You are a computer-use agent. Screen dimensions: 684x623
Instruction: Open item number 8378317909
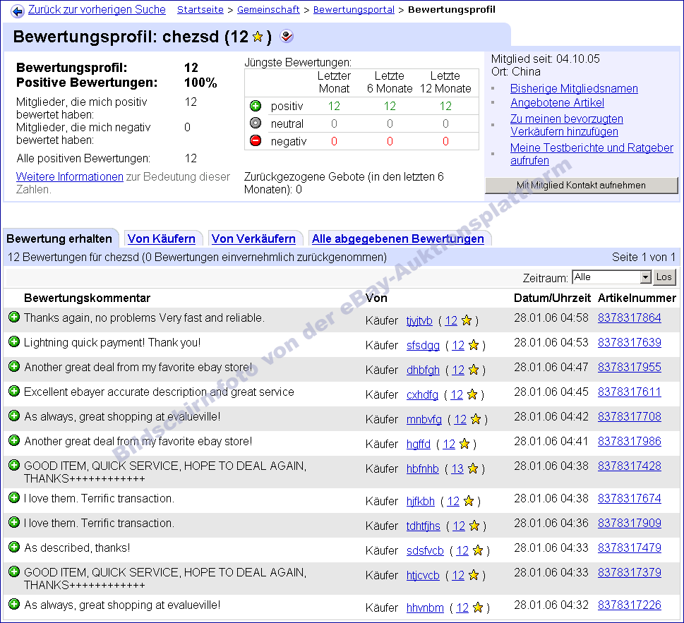(630, 523)
